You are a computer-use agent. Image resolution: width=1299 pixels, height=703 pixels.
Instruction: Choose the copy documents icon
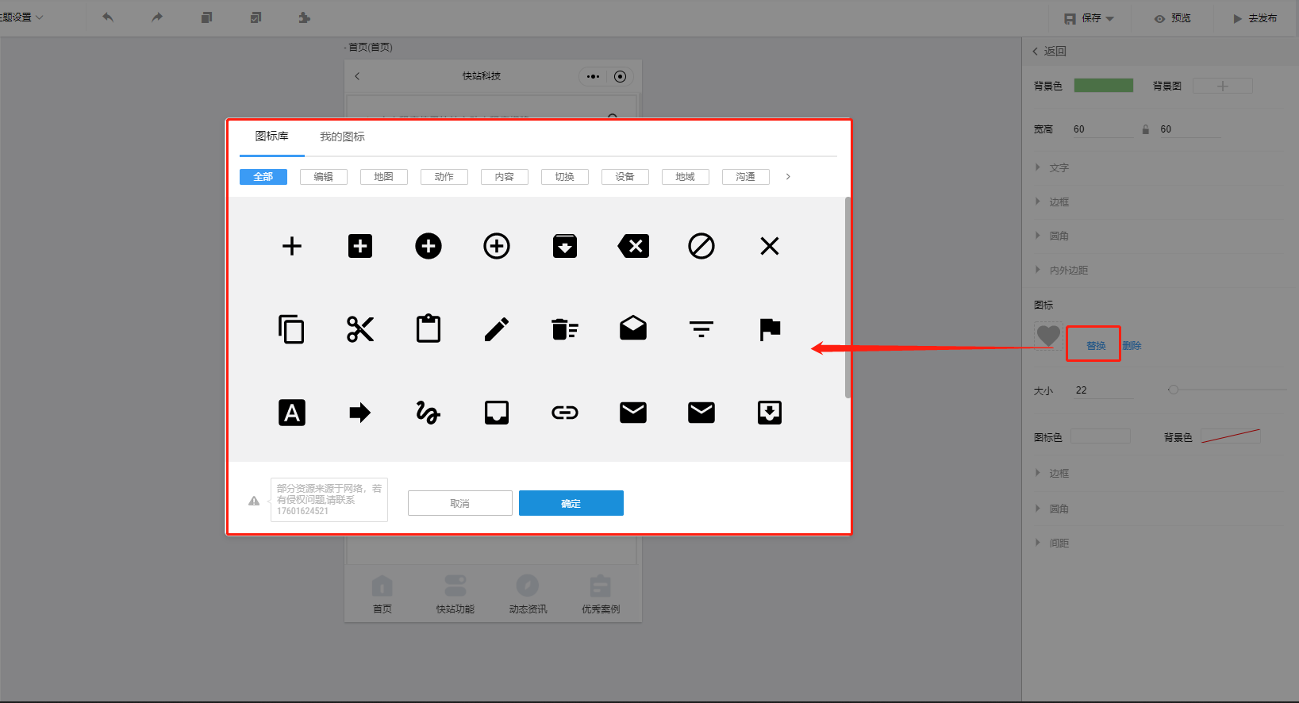pos(292,329)
